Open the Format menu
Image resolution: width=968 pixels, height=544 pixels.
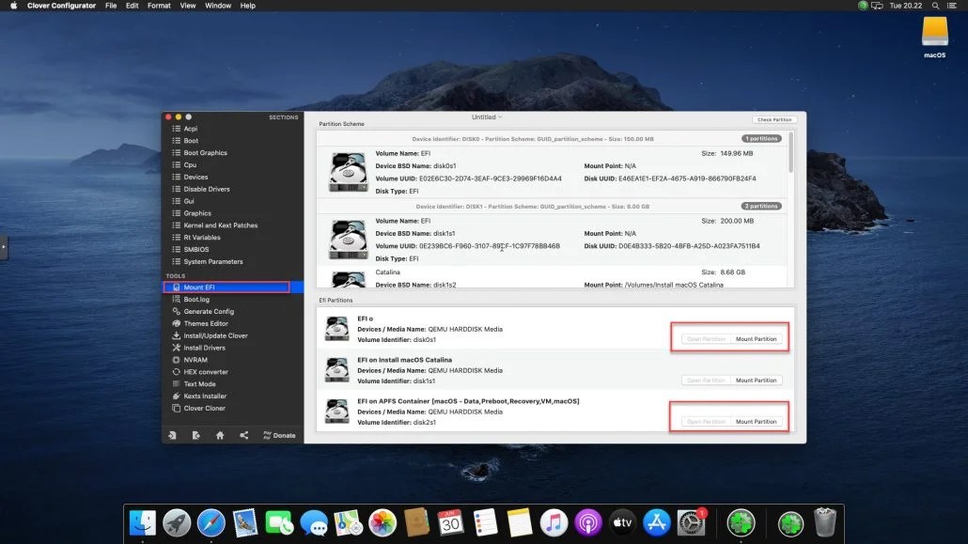coord(159,6)
